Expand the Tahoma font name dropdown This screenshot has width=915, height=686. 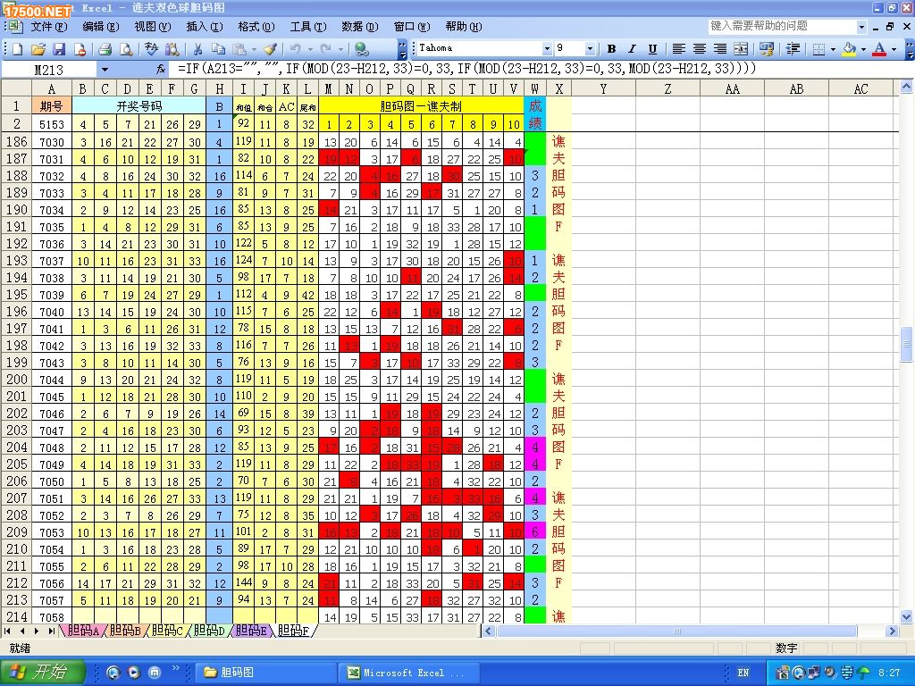[x=547, y=48]
